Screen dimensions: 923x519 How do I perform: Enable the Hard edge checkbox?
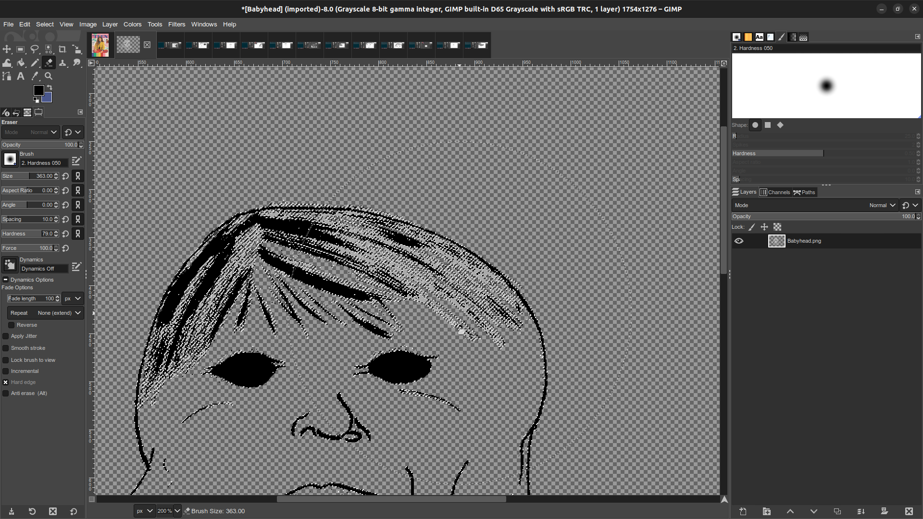6,382
